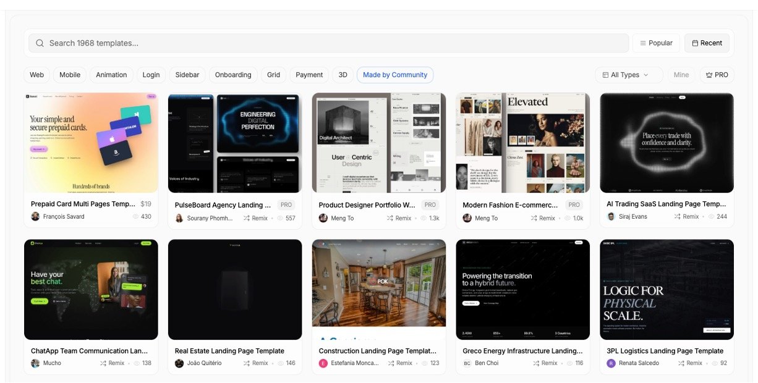Toggle the PRO templates filter

(x=717, y=75)
